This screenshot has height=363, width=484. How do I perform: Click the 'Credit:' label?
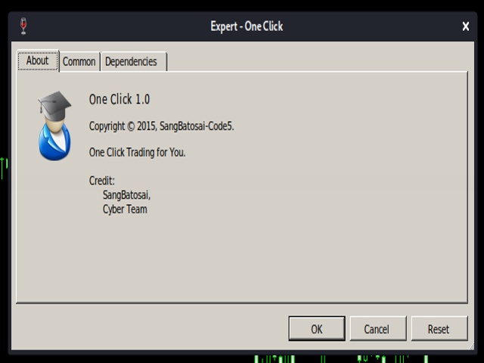(102, 181)
